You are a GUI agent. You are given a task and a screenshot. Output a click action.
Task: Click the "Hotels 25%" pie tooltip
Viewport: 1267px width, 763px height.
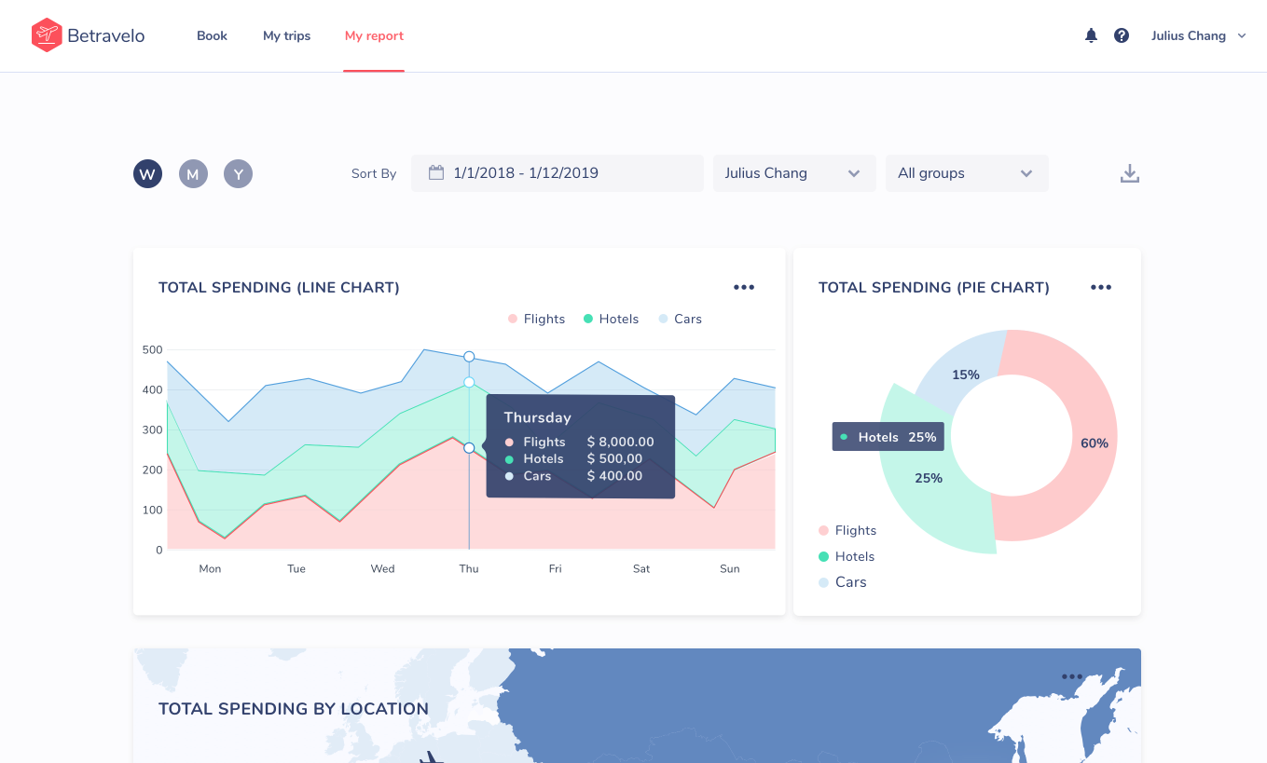[888, 437]
